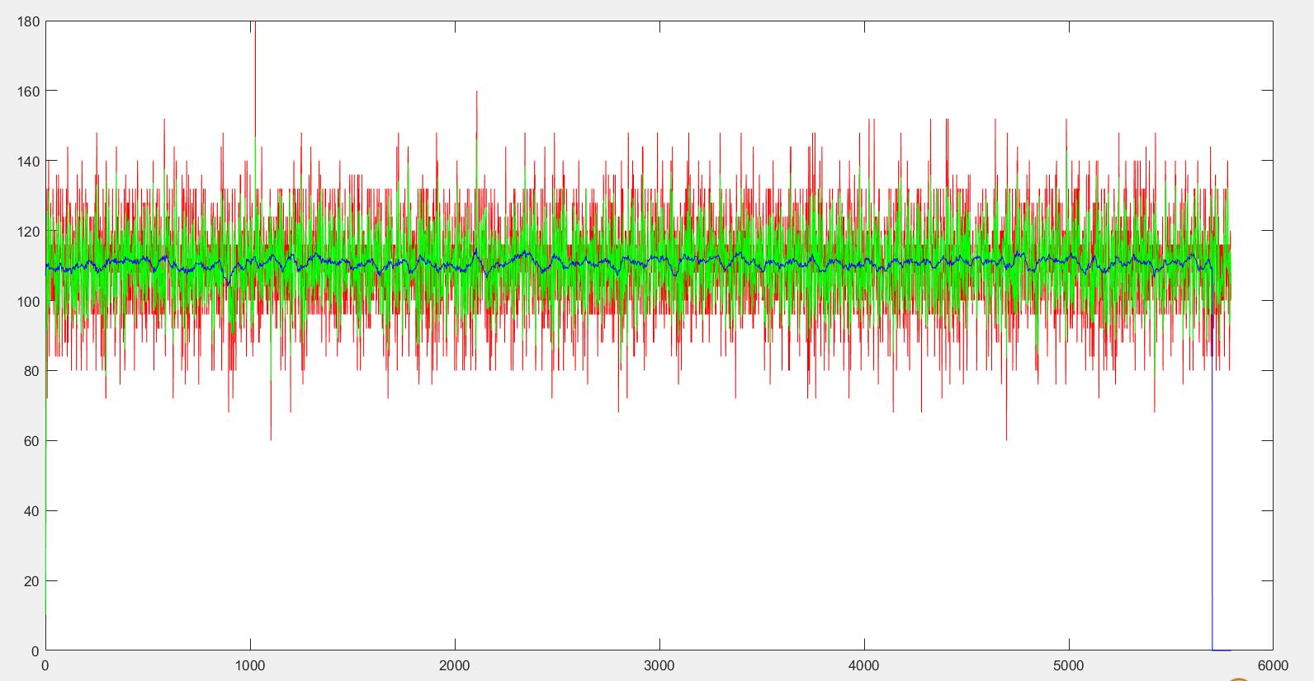The width and height of the screenshot is (1314, 681).
Task: Select the x-axis tick label 6000
Action: (1274, 665)
